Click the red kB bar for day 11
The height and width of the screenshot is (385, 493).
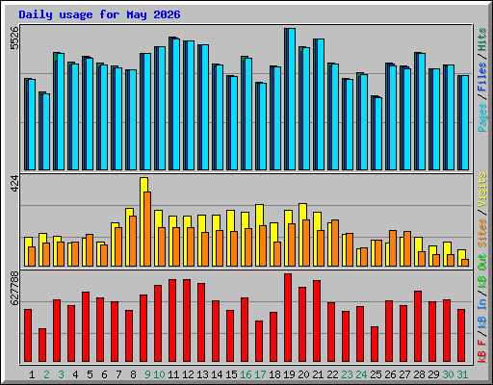pyautogui.click(x=172, y=321)
